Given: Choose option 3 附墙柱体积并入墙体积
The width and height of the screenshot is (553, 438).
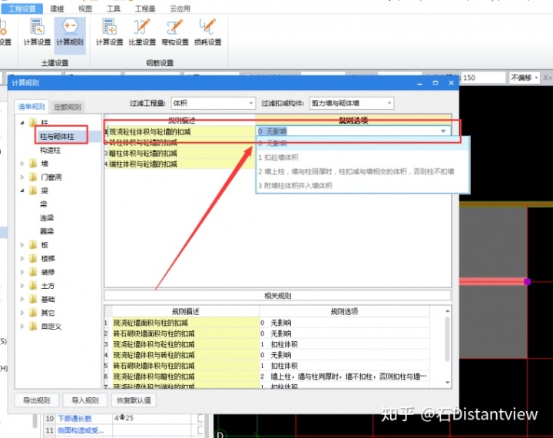Looking at the screenshot, I should click(x=363, y=186).
